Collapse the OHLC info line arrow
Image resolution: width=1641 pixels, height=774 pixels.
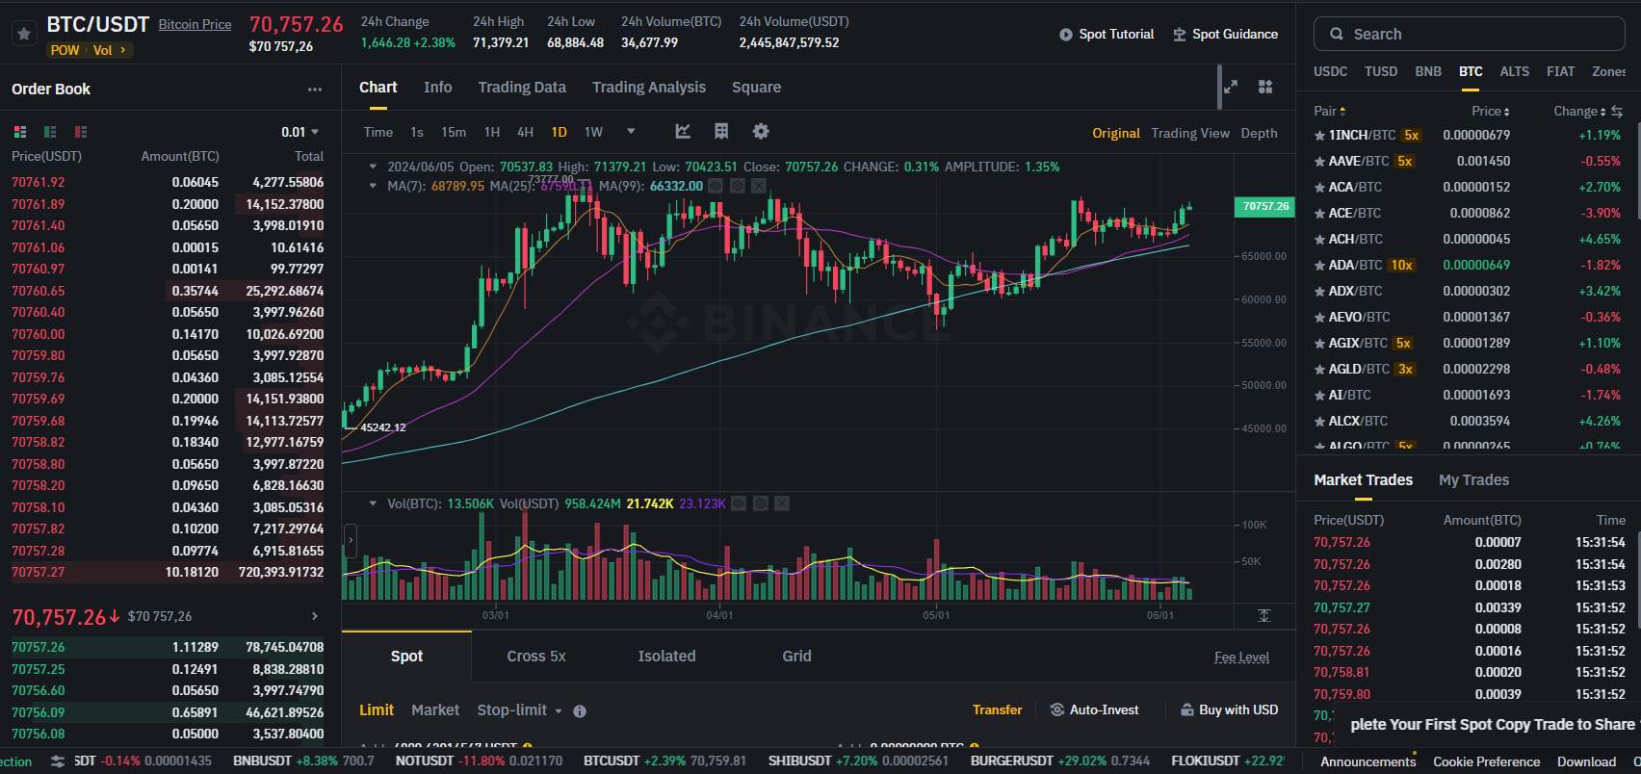(373, 167)
